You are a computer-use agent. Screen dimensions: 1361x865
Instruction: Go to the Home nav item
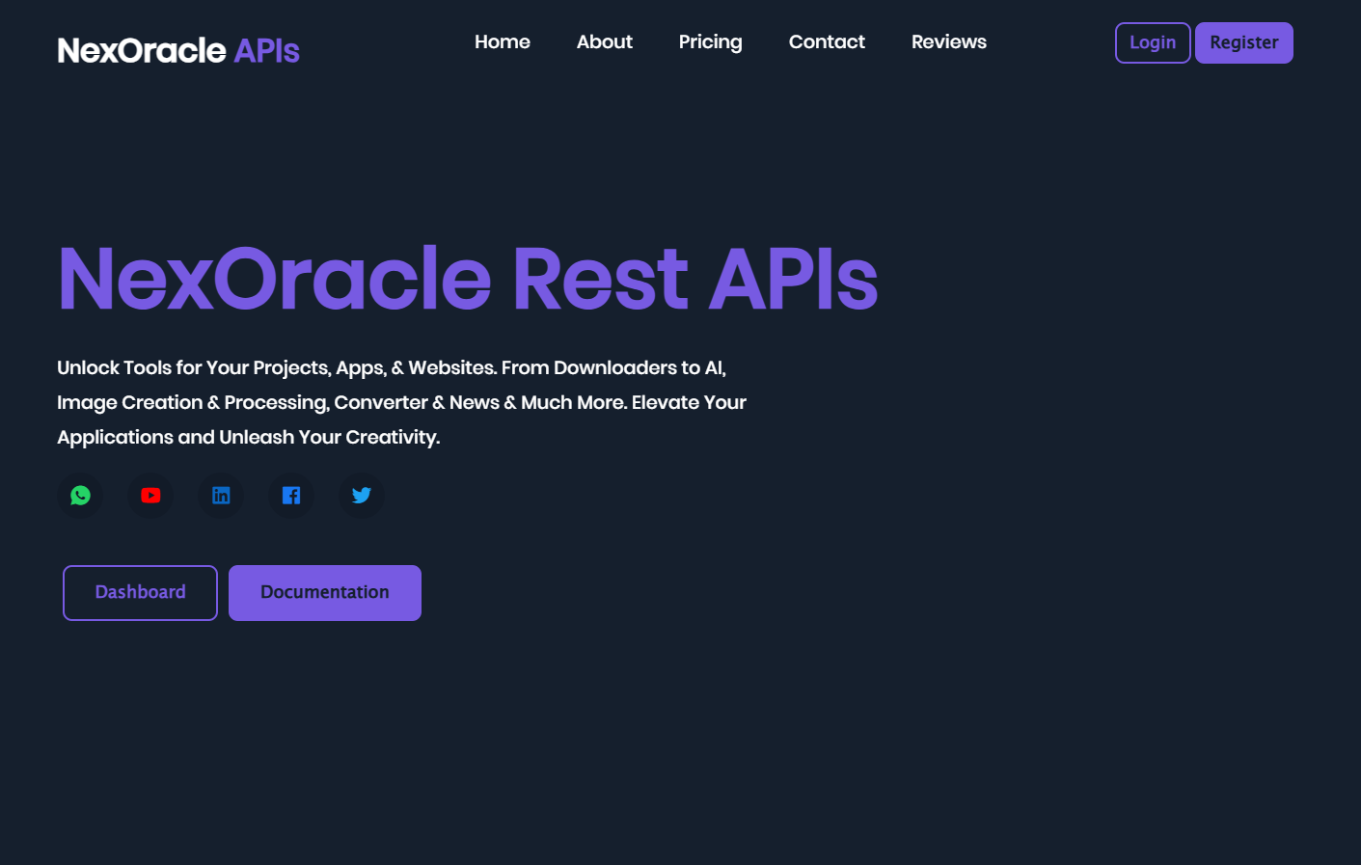(x=503, y=41)
